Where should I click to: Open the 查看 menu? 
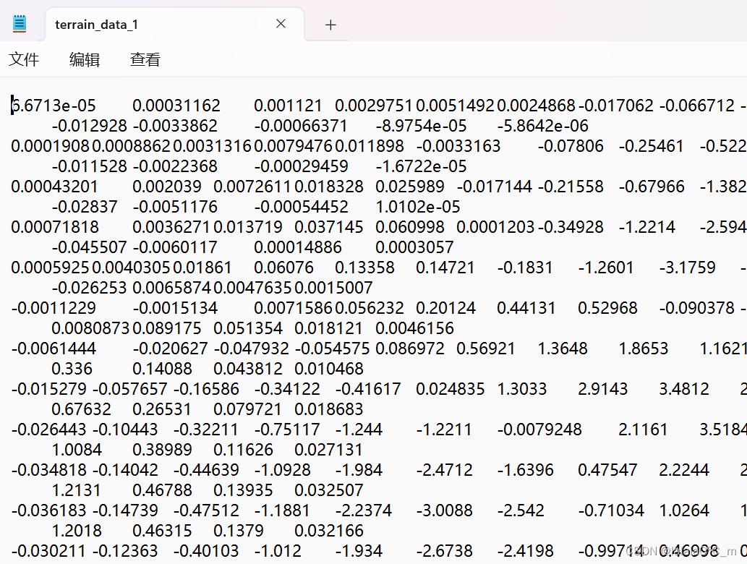click(x=145, y=60)
